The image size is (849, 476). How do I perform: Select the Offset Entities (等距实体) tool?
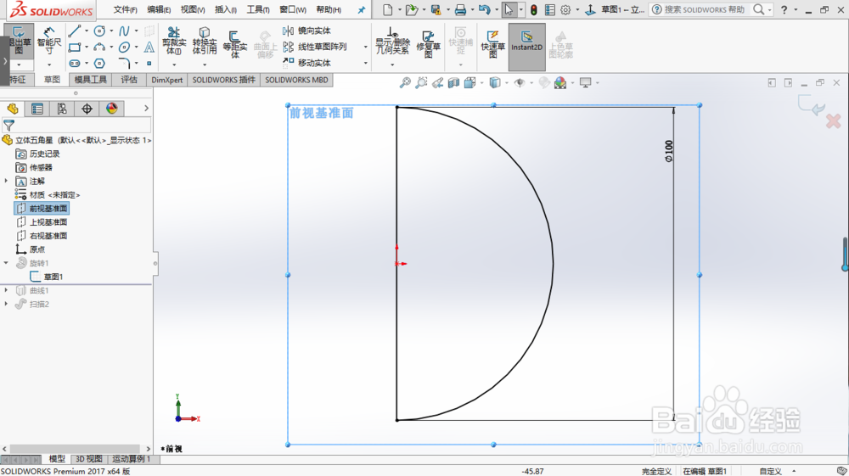[x=236, y=41]
